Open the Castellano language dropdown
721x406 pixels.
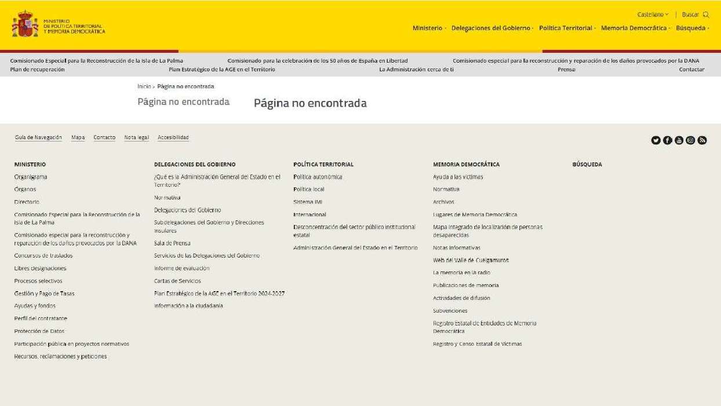tap(653, 15)
